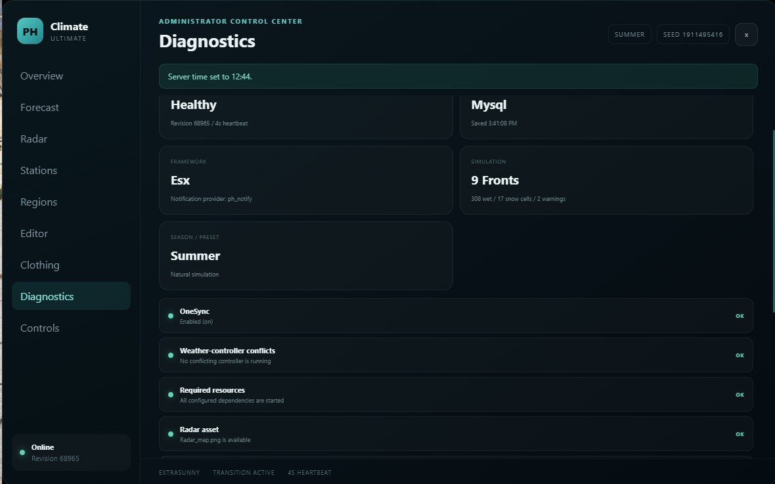Click the SUMMER season badge
This screenshot has height=484, width=775.
coord(629,35)
